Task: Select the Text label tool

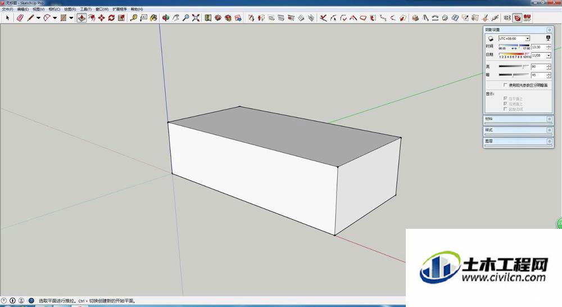Action: (x=144, y=17)
